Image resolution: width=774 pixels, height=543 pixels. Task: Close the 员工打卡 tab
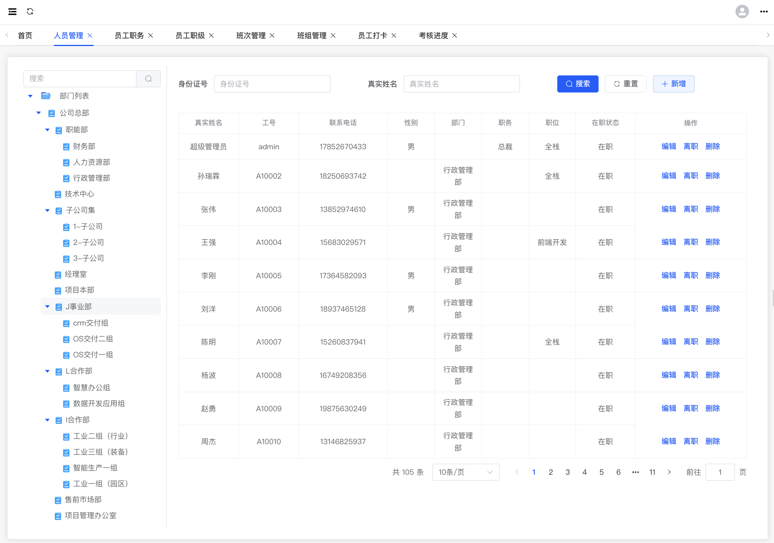394,35
